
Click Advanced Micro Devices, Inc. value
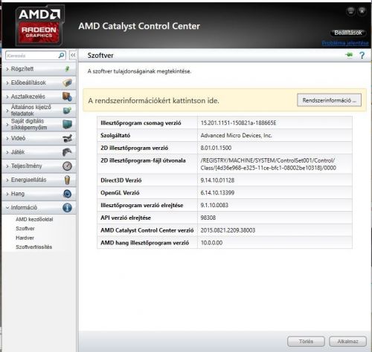pyautogui.click(x=237, y=135)
